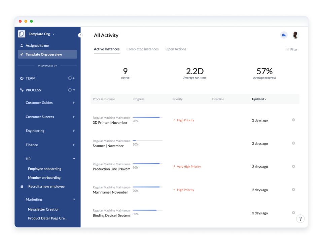
Task: Click the Assigned to me person icon
Action: click(22, 45)
